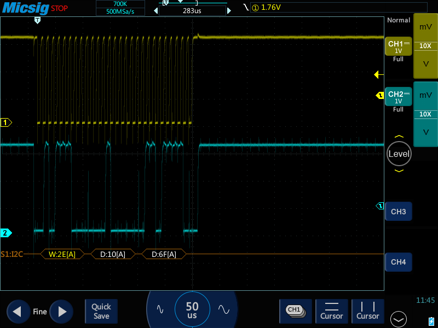Enable vertical Cursor lines
This screenshot has width=438, height=328.
(x=367, y=311)
